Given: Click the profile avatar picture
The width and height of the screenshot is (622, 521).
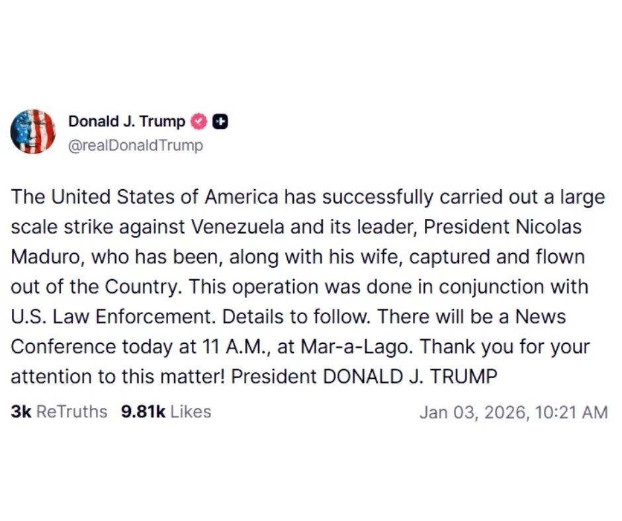Looking at the screenshot, I should point(32,132).
